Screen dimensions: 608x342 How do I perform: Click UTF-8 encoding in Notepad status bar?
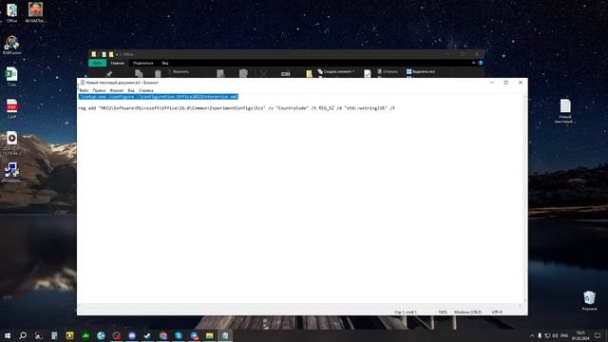pos(497,313)
